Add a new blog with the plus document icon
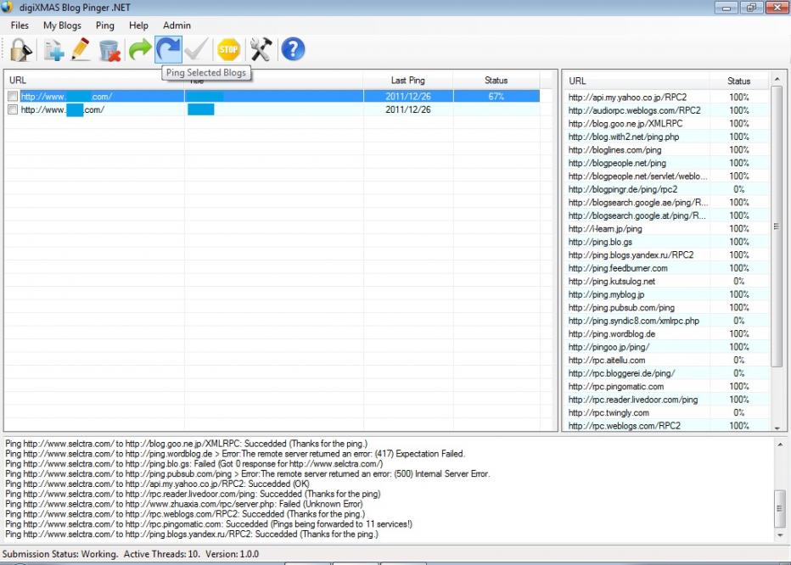The width and height of the screenshot is (791, 565). 53,49
